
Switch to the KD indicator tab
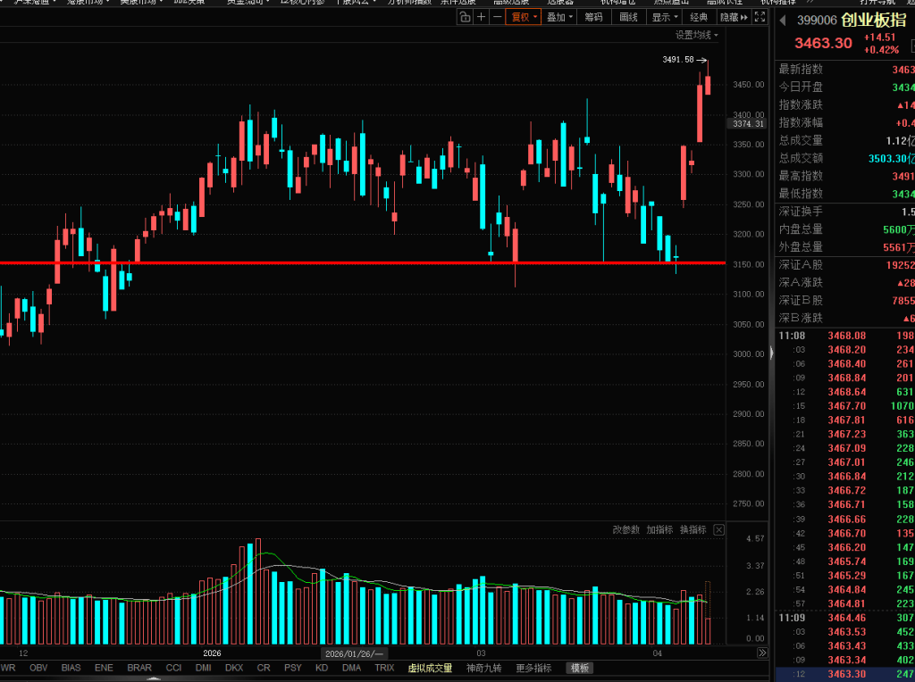coord(322,668)
